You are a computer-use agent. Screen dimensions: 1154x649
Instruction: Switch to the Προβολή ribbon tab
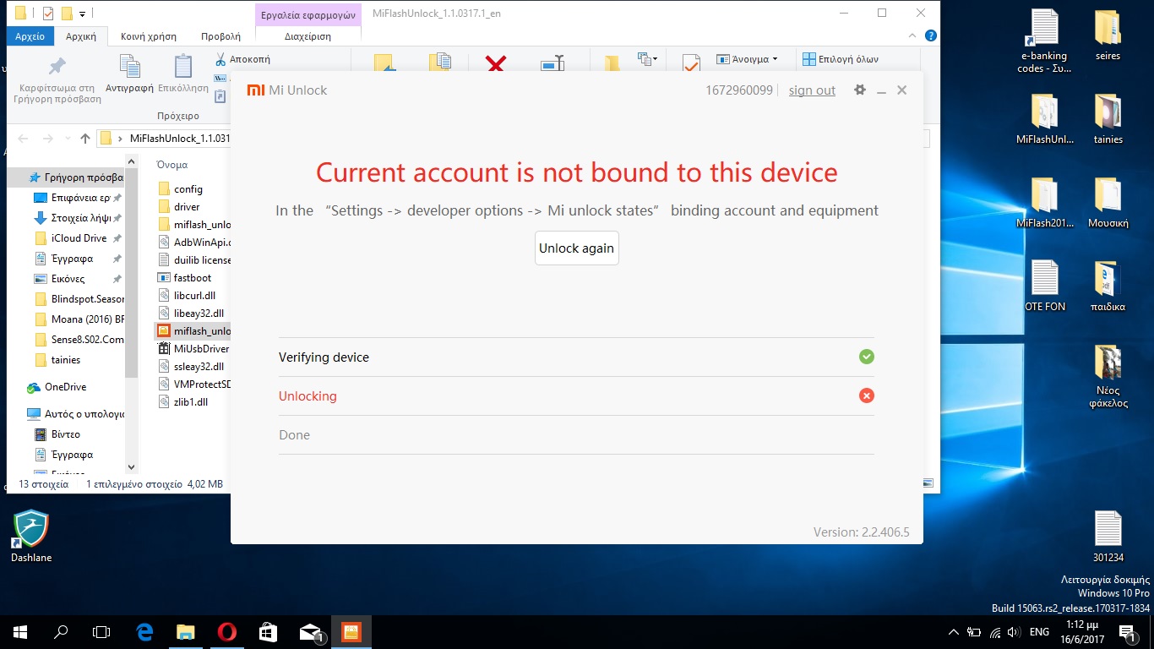[x=220, y=36]
